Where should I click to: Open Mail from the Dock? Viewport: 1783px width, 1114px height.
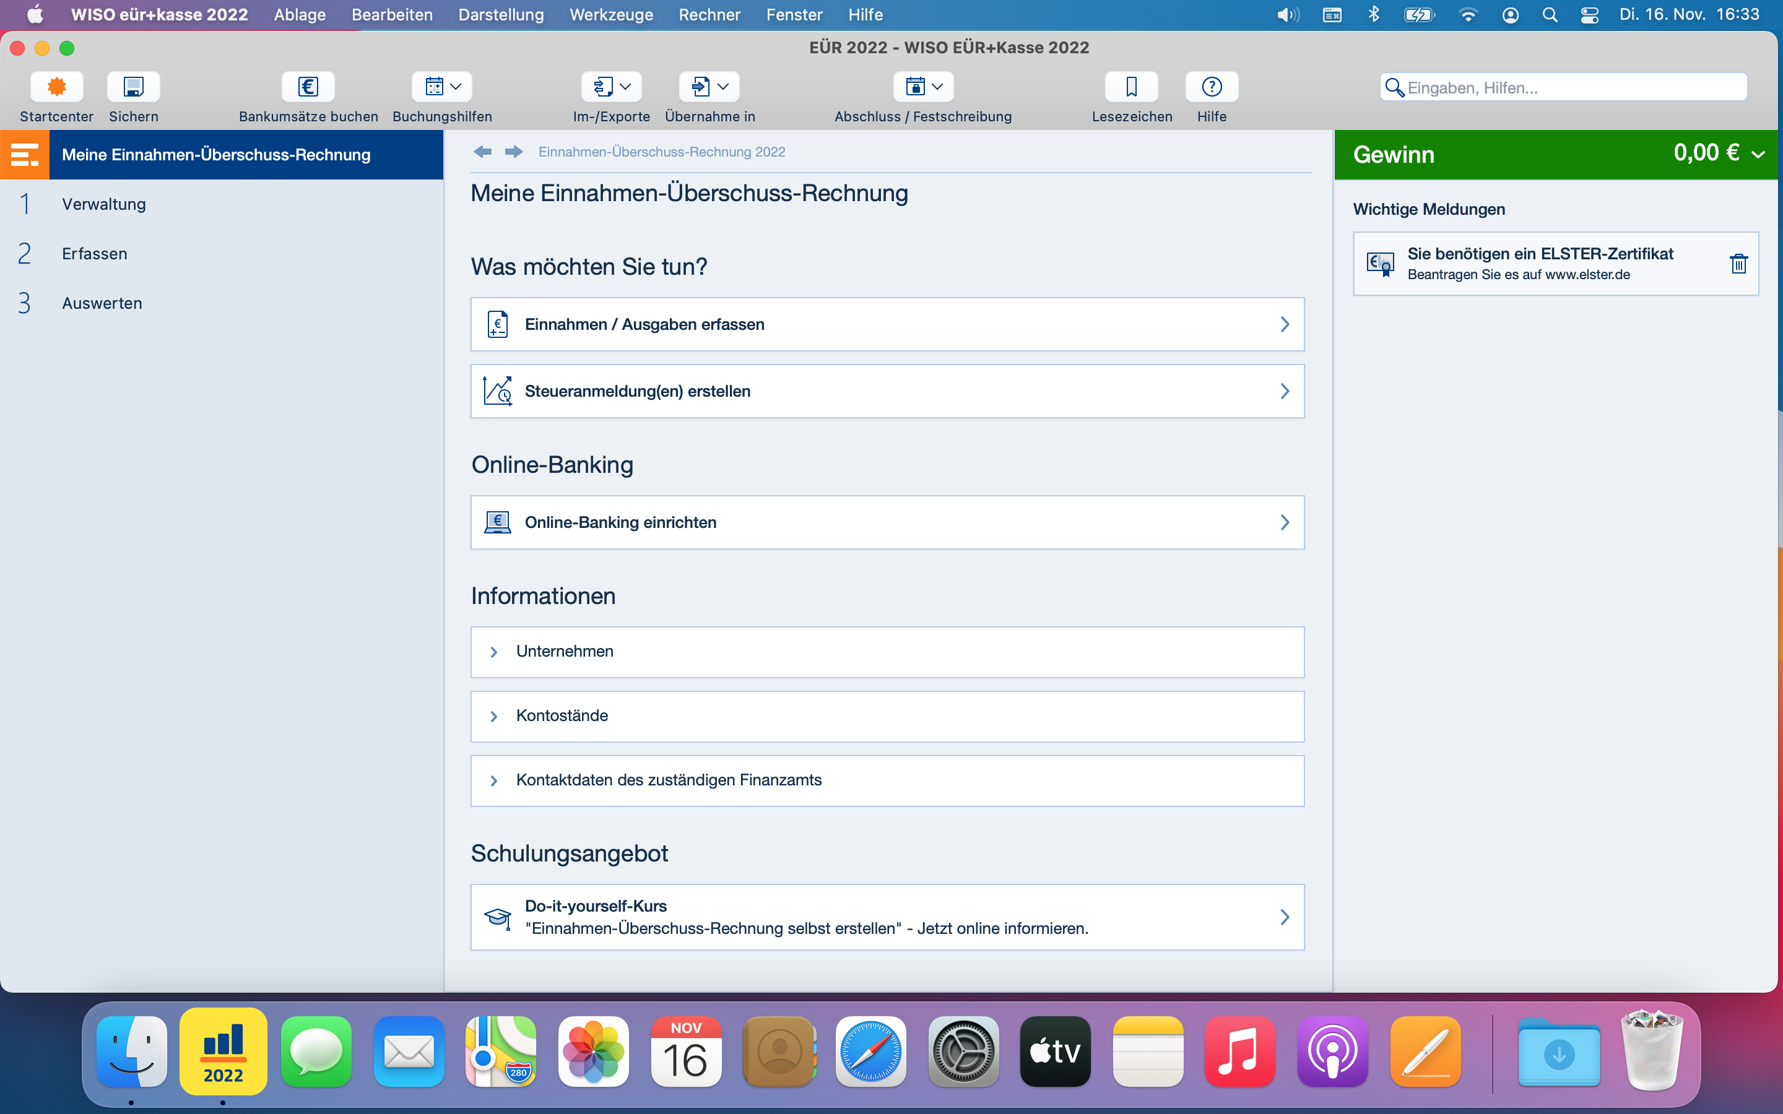(409, 1051)
